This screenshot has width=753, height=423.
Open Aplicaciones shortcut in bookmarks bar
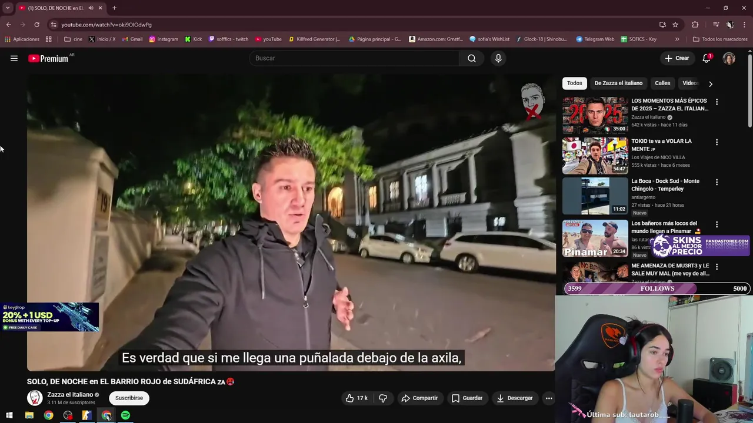pyautogui.click(x=22, y=39)
